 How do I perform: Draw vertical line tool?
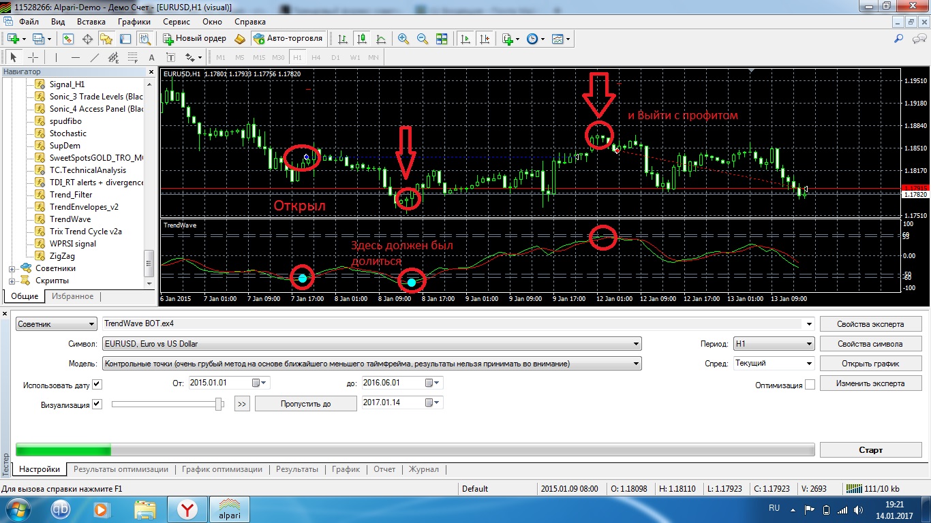point(57,58)
